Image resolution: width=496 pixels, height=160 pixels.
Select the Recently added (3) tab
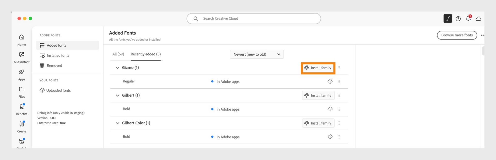[146, 54]
